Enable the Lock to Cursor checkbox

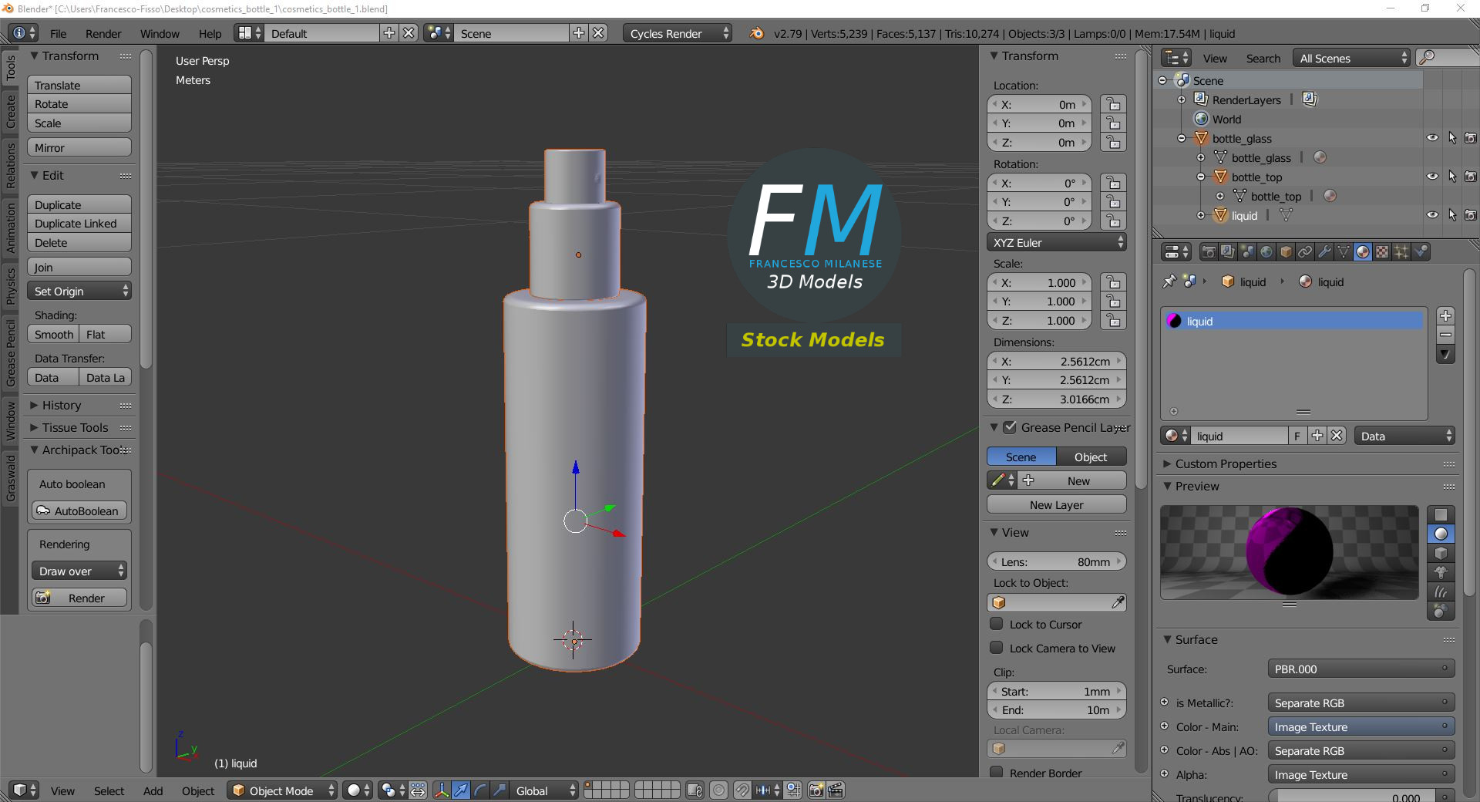pyautogui.click(x=997, y=624)
